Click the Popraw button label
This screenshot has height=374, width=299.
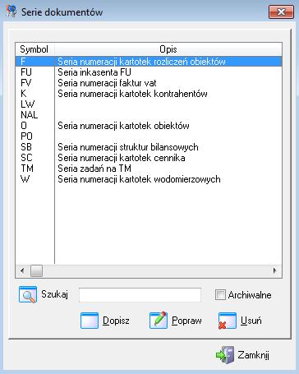(x=186, y=321)
